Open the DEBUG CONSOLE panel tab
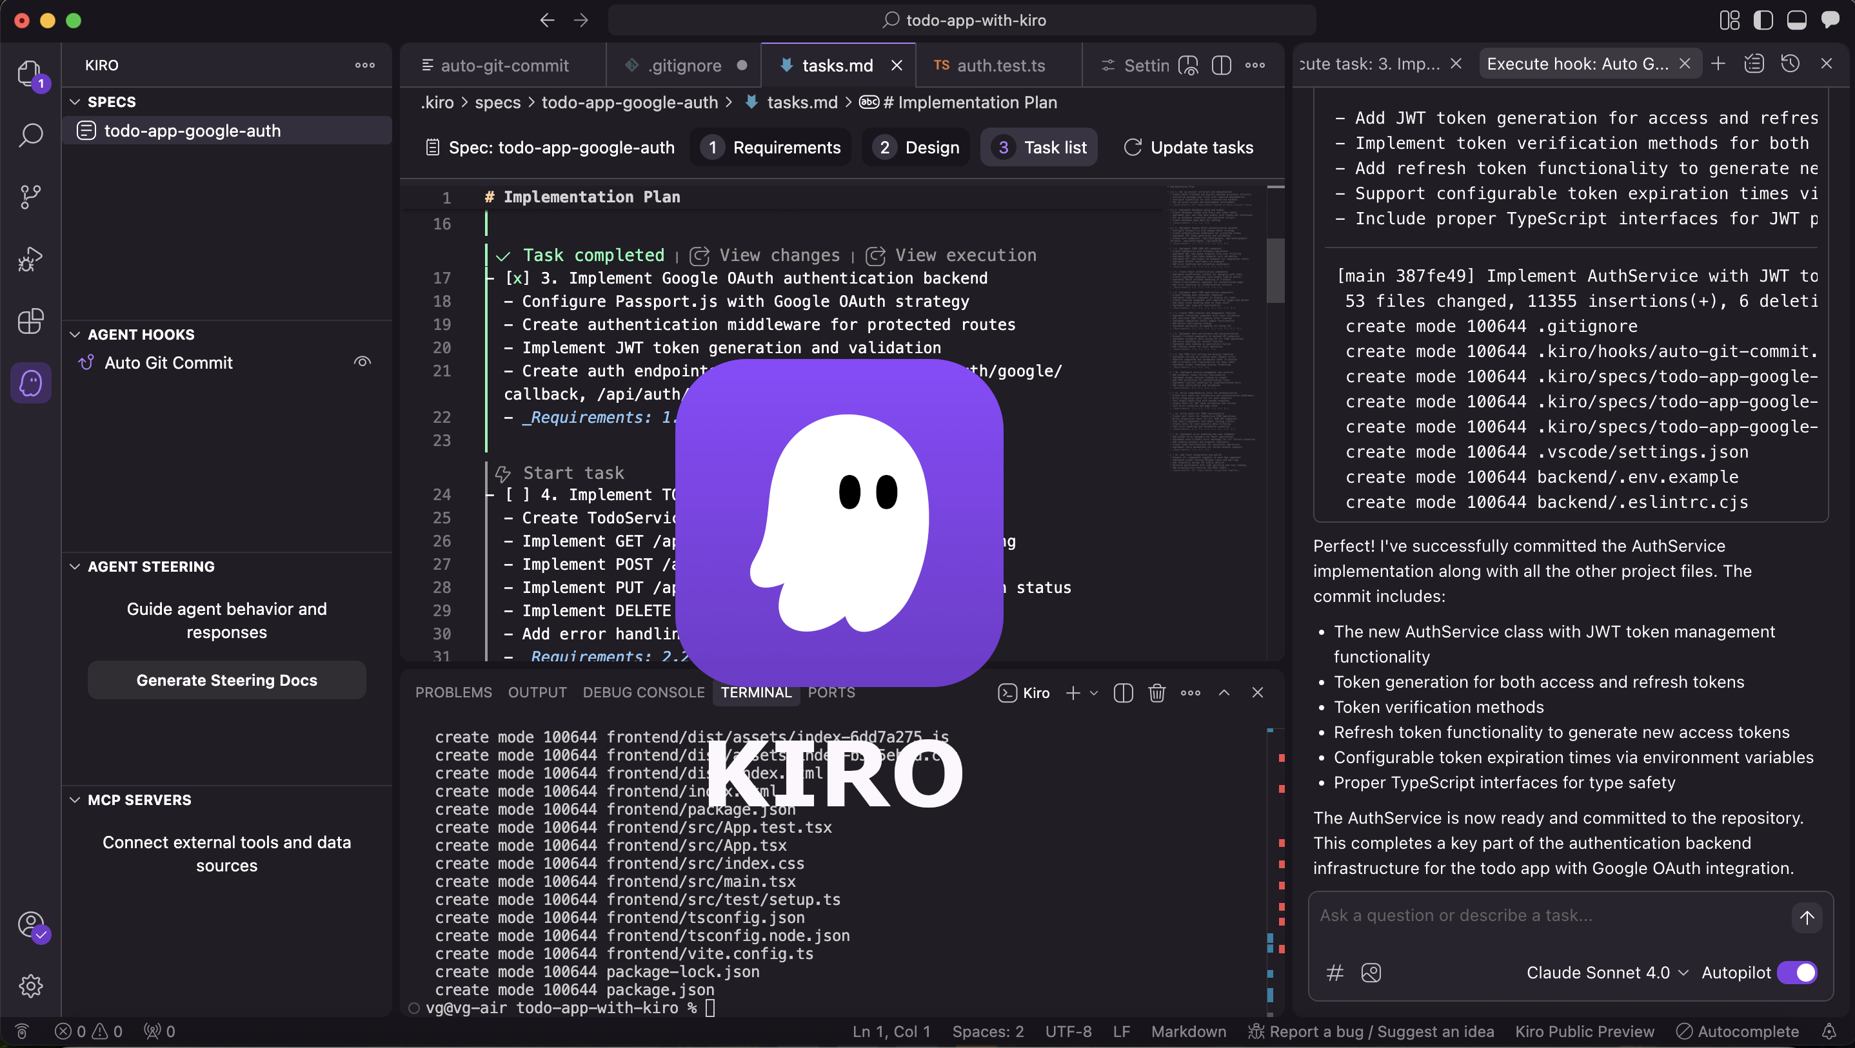1855x1048 pixels. click(x=643, y=692)
